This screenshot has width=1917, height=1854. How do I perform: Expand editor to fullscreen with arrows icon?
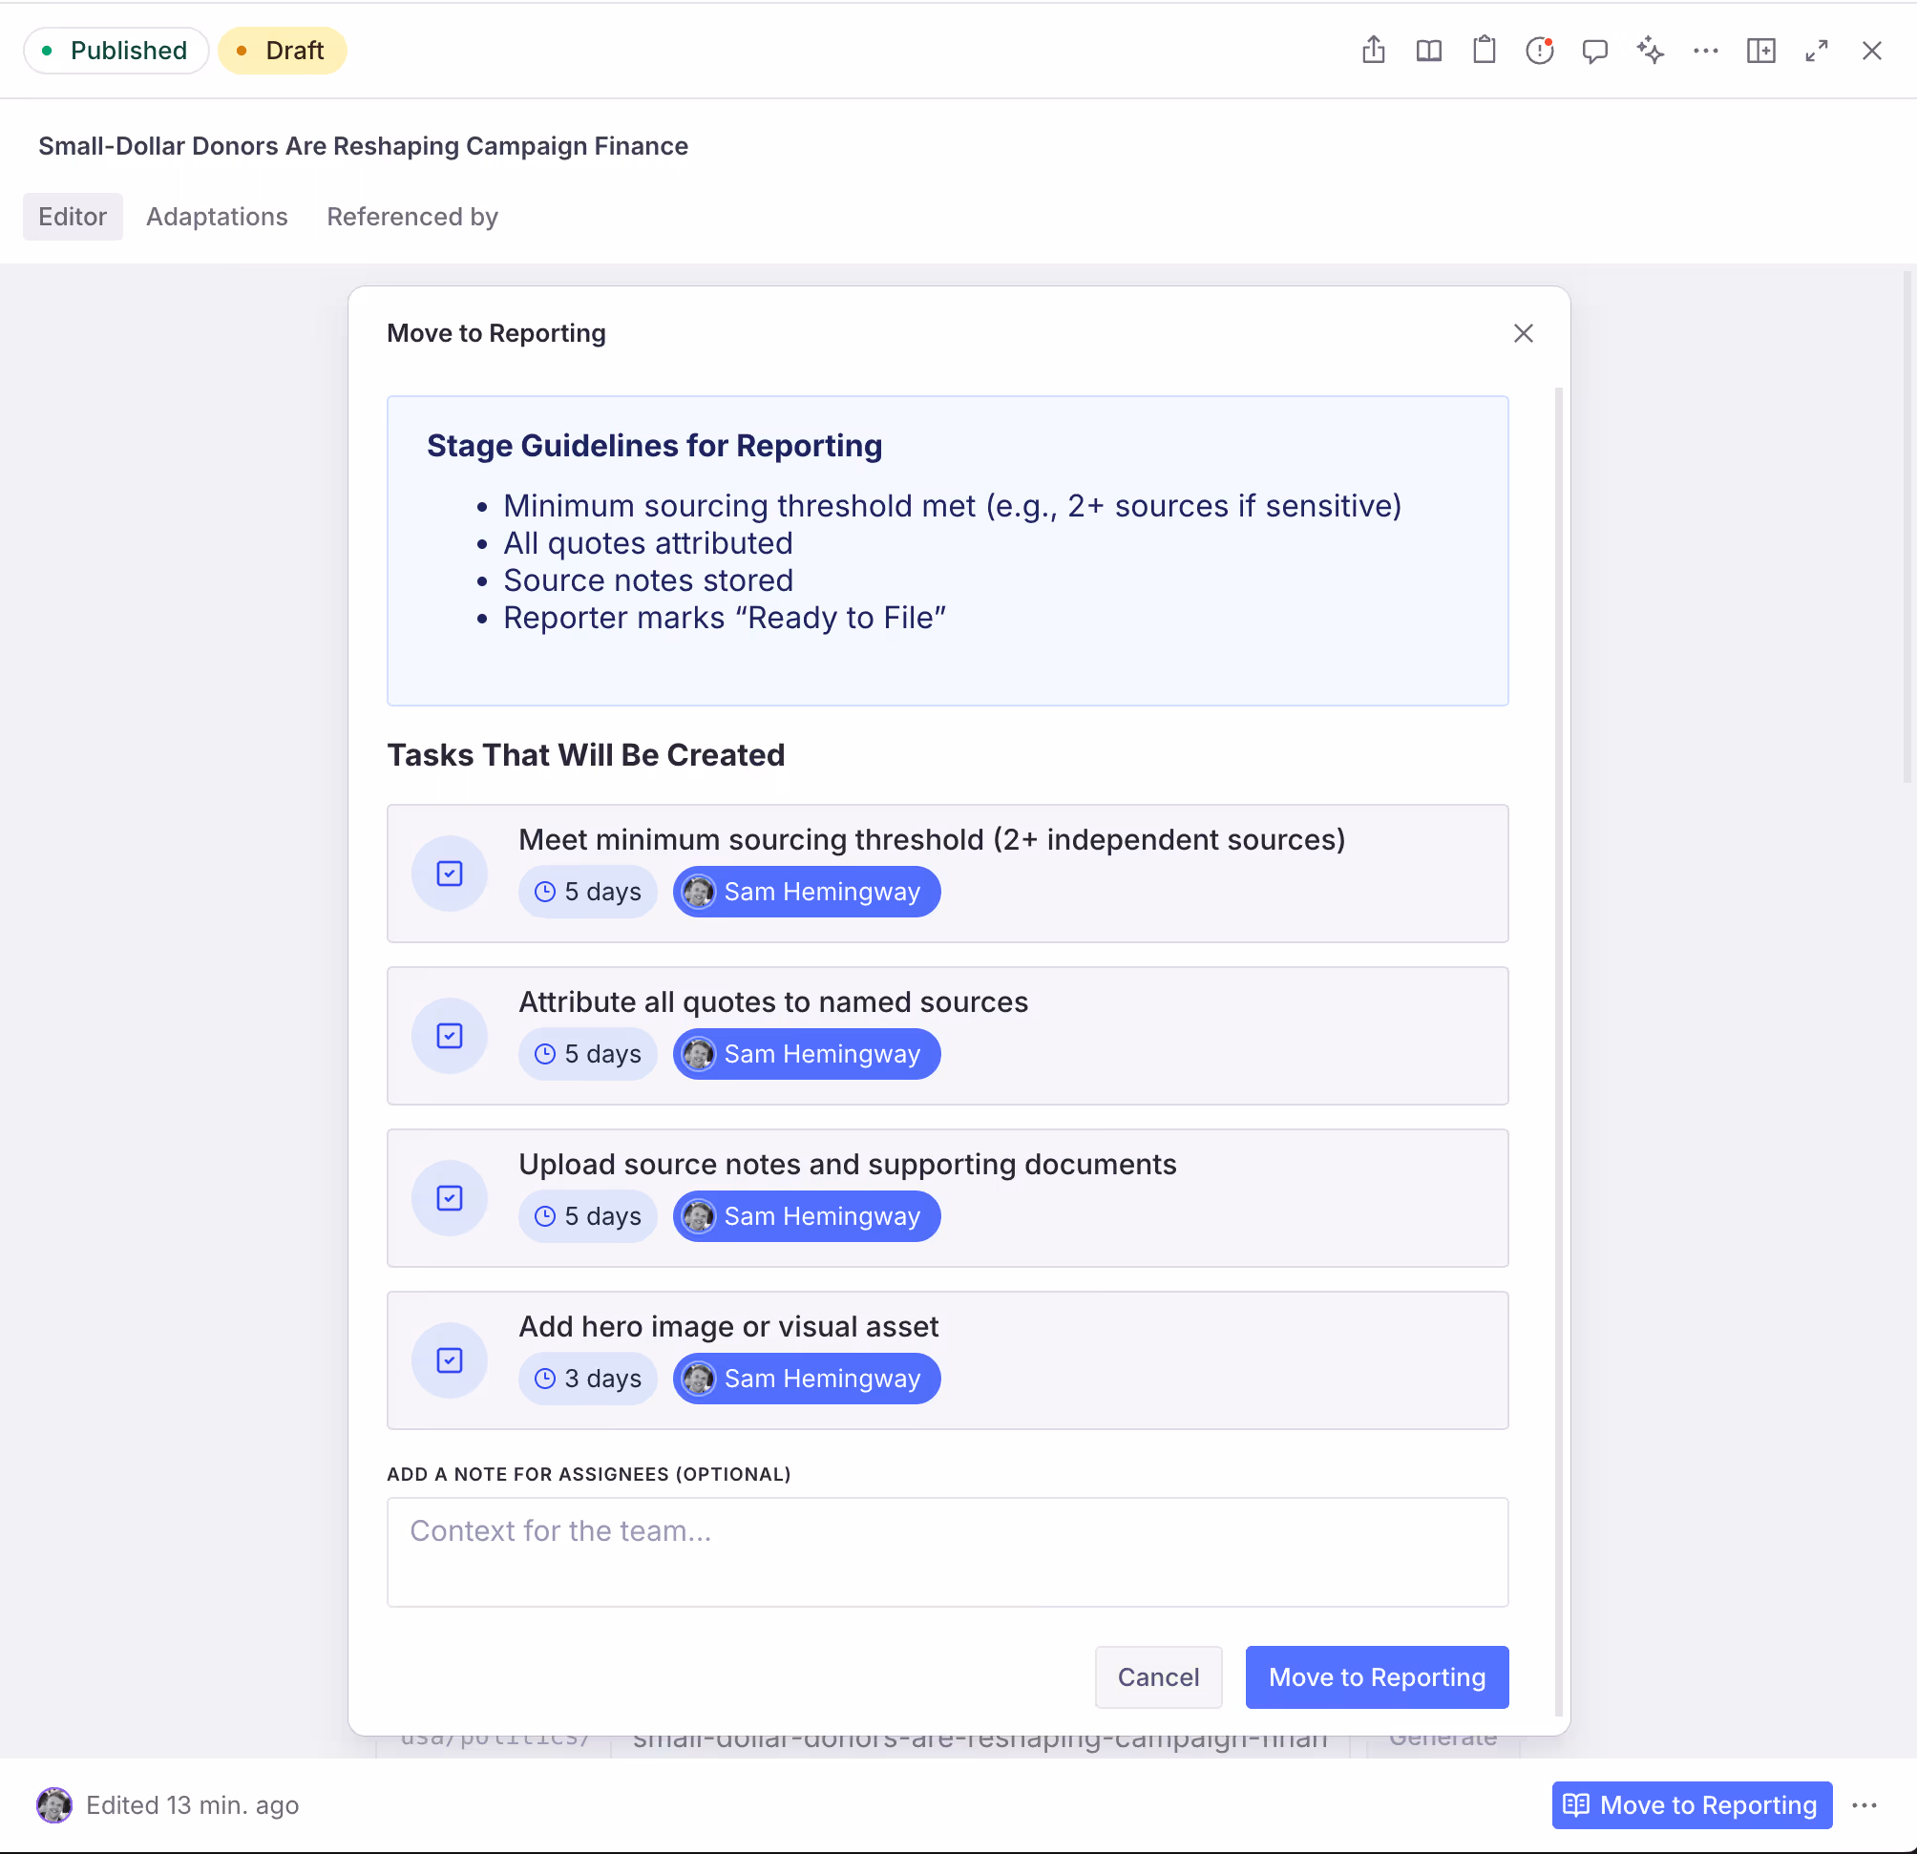[x=1816, y=51]
